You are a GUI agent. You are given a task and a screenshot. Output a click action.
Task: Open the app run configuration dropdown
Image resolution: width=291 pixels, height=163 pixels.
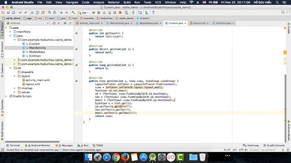coord(83,13)
